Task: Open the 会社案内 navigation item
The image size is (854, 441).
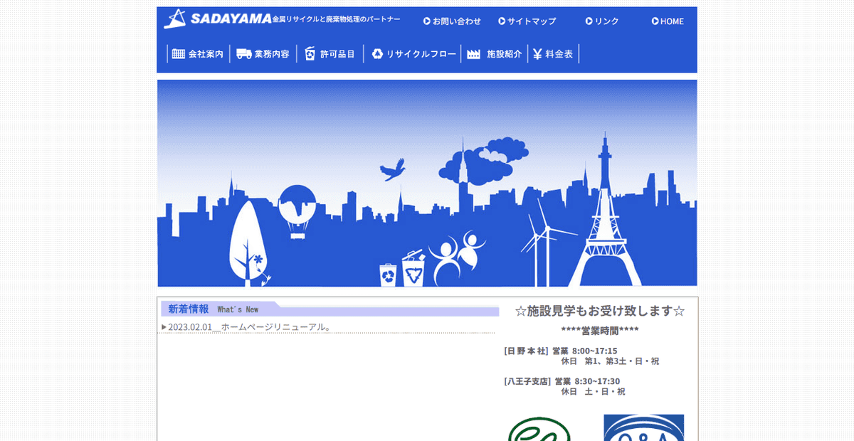Action: click(x=206, y=53)
